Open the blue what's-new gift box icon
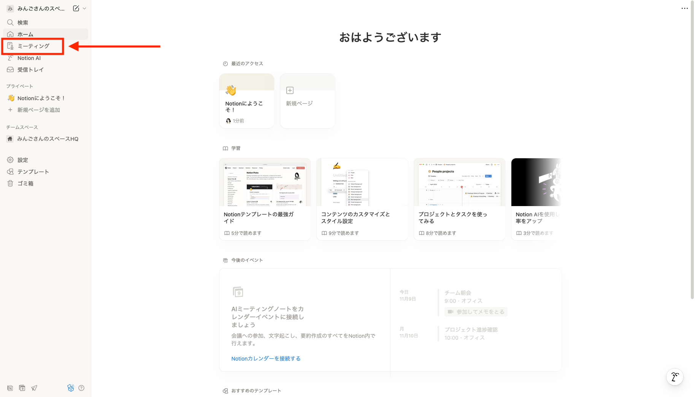Screen dimensions: 695x397 (x=71, y=388)
